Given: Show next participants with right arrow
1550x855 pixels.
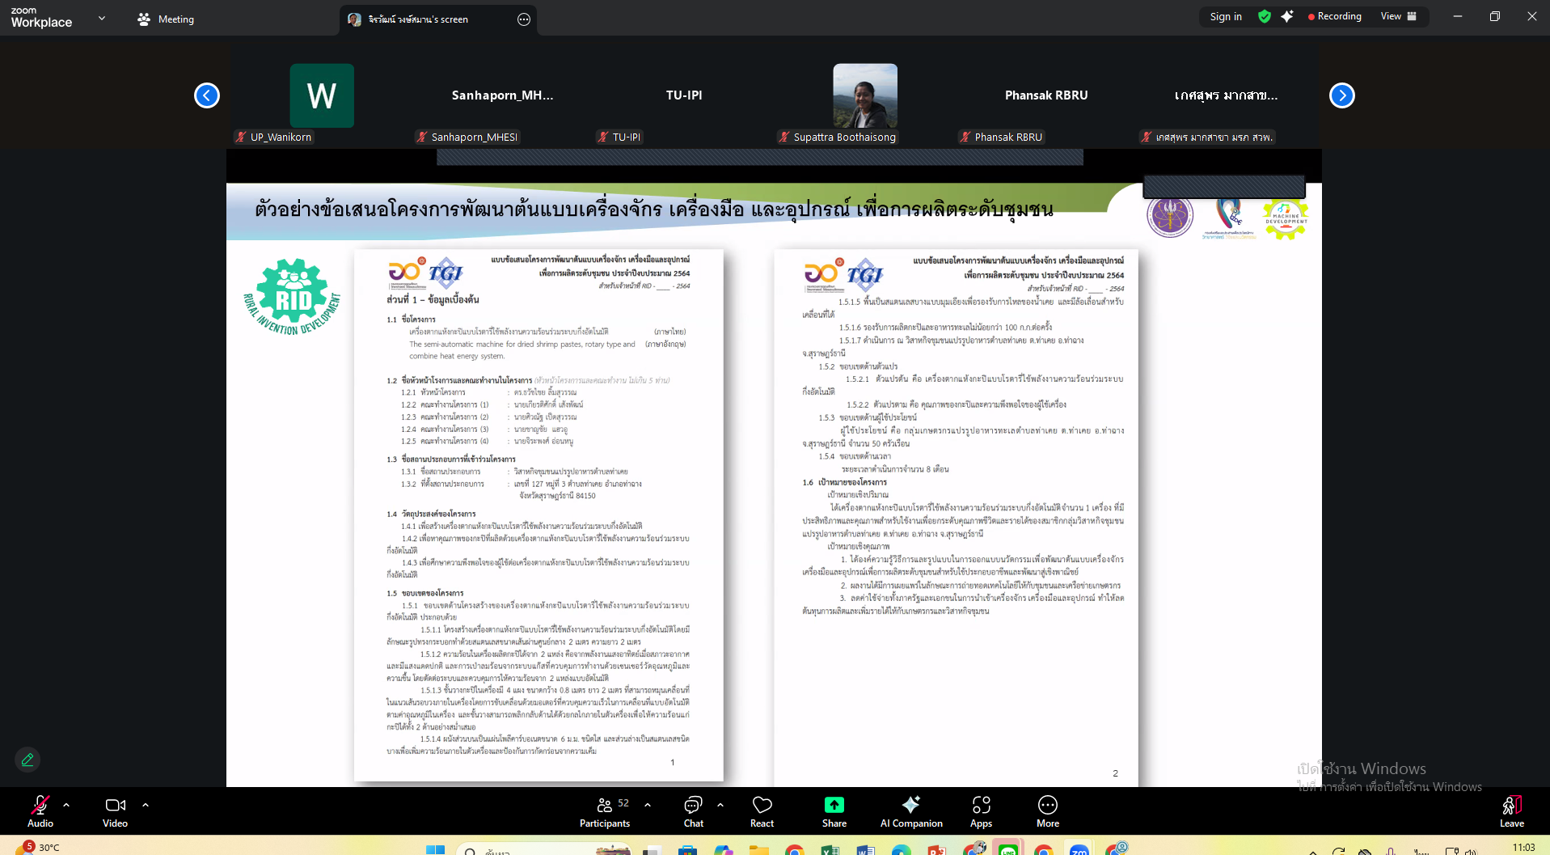Looking at the screenshot, I should [1341, 95].
